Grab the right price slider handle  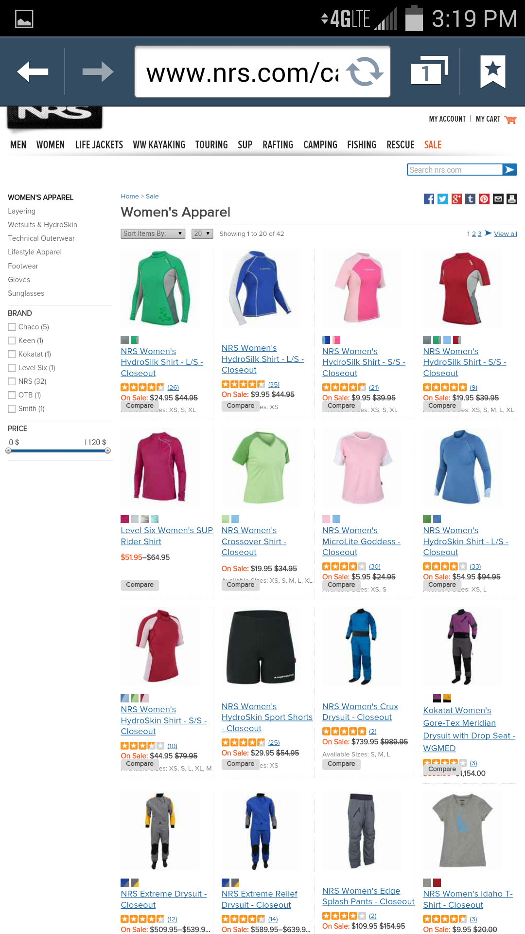108,451
